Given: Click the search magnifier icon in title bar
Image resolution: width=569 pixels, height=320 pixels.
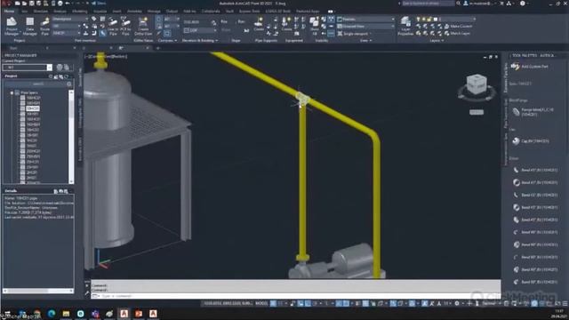Looking at the screenshot, I should tap(459, 4).
